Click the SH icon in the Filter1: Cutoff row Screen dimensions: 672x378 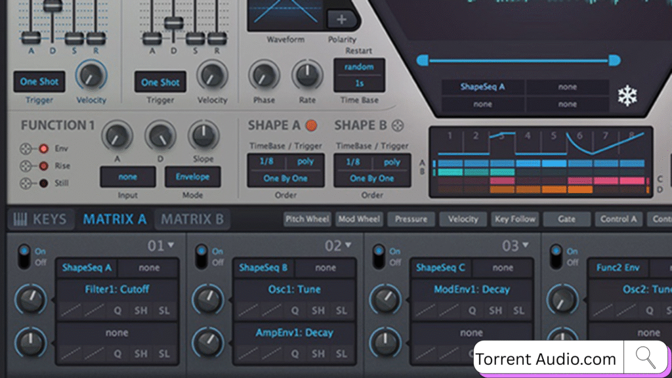click(x=141, y=310)
